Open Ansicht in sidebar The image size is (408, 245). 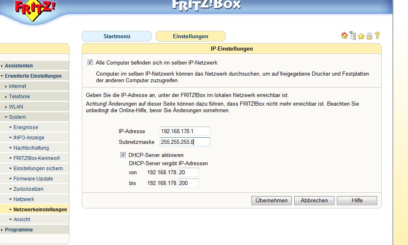(22, 220)
